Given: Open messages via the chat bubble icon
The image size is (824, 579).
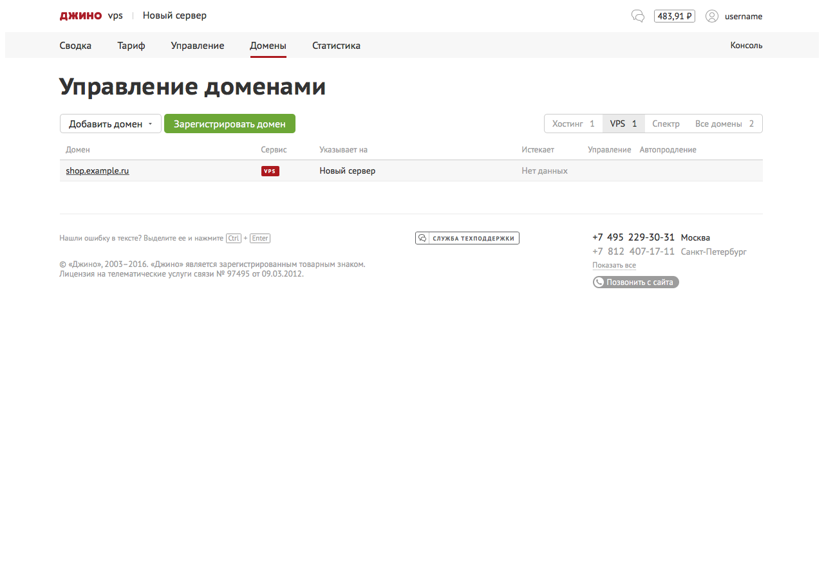Looking at the screenshot, I should pyautogui.click(x=637, y=15).
